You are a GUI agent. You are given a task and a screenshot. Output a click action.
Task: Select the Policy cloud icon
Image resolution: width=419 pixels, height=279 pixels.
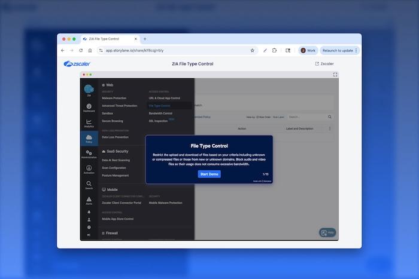click(x=89, y=139)
